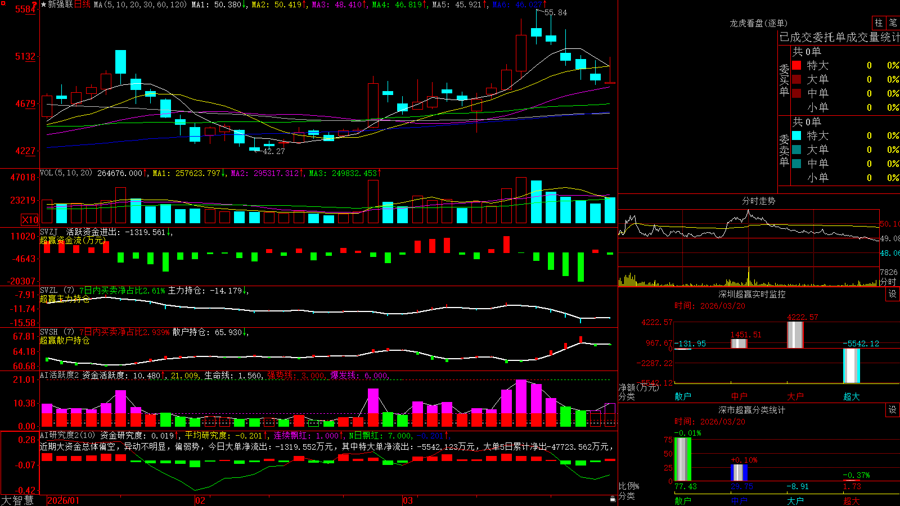The height and width of the screenshot is (506, 900).
Task: Click the 分时走势 panel title
Action: [x=758, y=201]
